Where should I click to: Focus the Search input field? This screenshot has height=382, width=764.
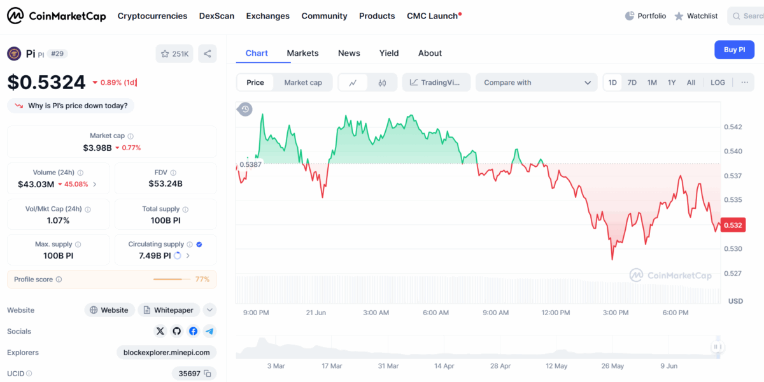pos(746,16)
